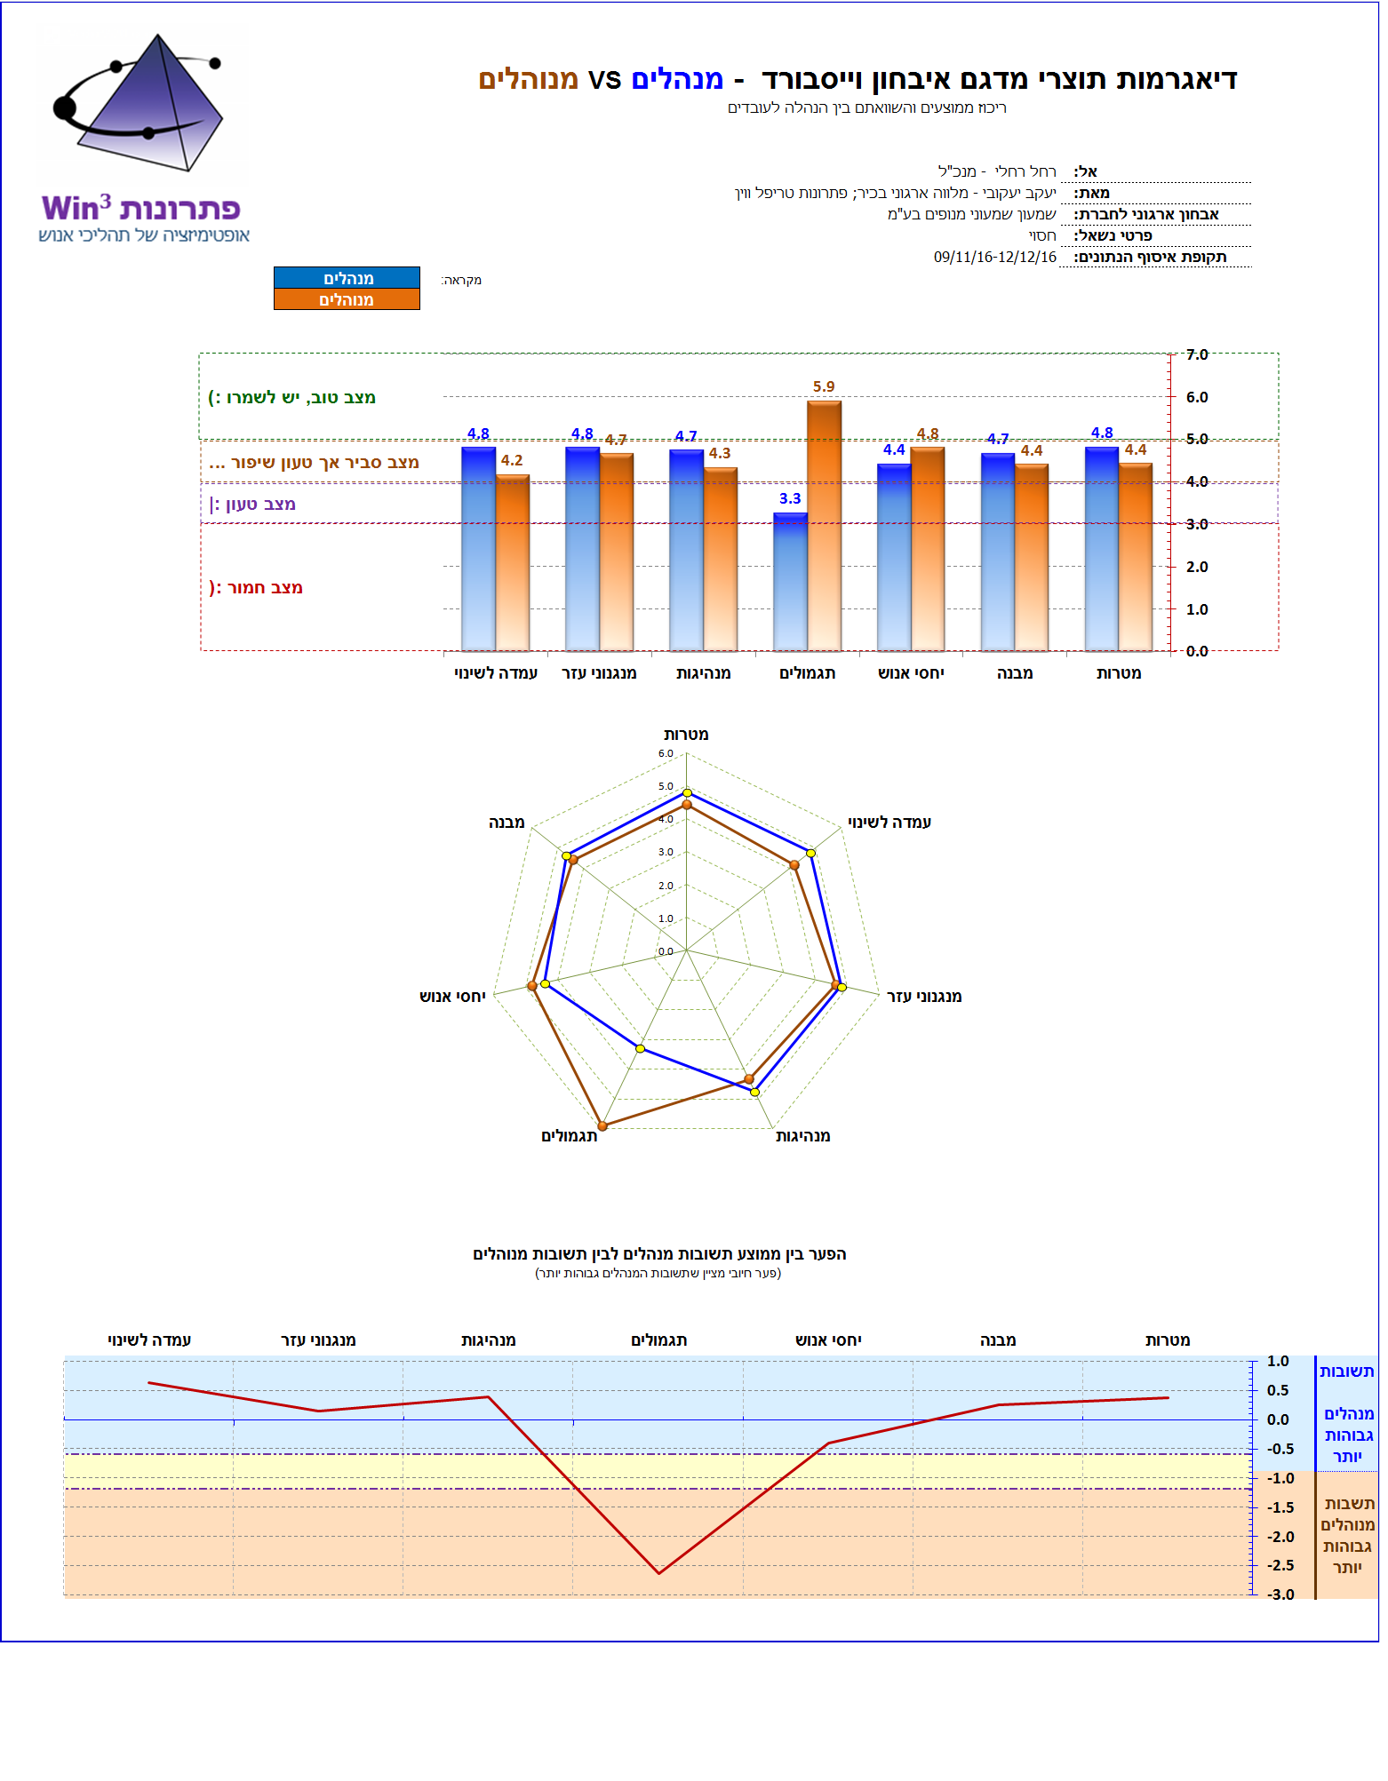The height and width of the screenshot is (1781, 1388).
Task: Click the מבנה column header in gap chart
Action: tap(998, 1340)
